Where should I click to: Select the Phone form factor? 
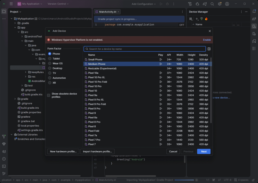50,54
